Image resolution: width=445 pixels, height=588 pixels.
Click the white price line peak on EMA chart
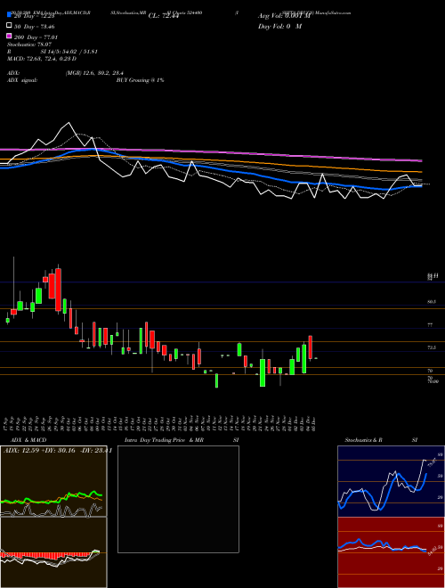pyautogui.click(x=69, y=123)
